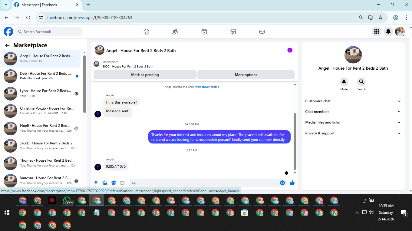This screenshot has height=231, width=412.
Task: Open Windows Start menu
Action: pos(7,213)
